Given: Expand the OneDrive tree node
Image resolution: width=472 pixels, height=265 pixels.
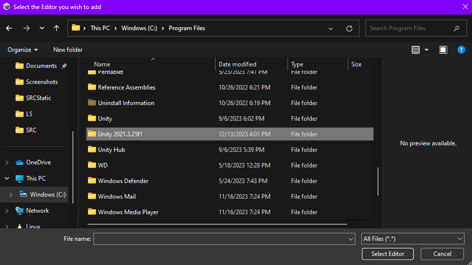Looking at the screenshot, I should coord(7,162).
